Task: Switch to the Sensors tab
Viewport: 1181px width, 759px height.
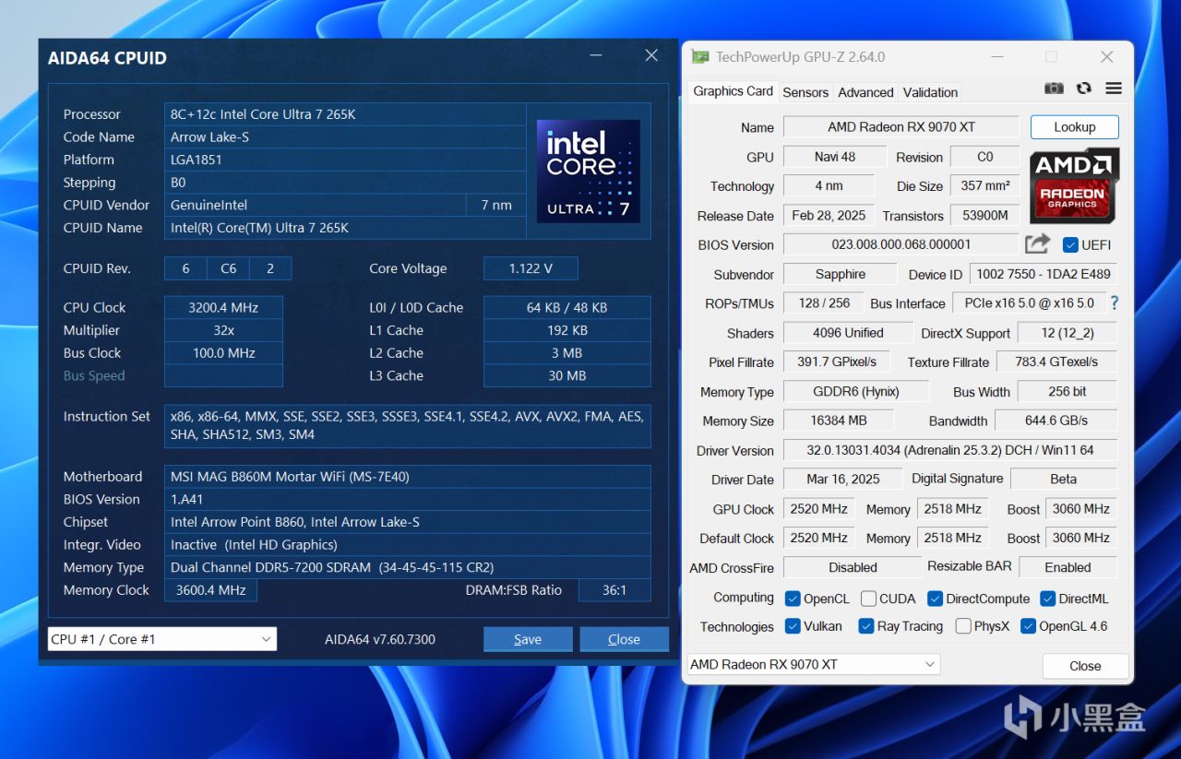Action: tap(805, 92)
